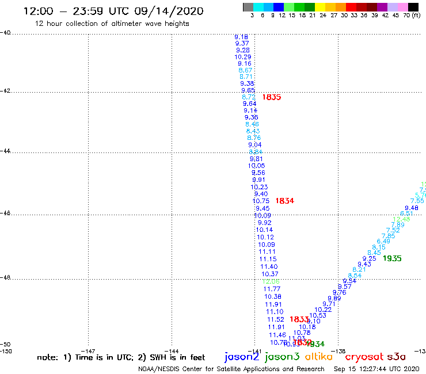The image size is (426, 374).
Task: Click the date title 12:00 – 23:59 UTC 09/14/2020
Action: [x=113, y=11]
